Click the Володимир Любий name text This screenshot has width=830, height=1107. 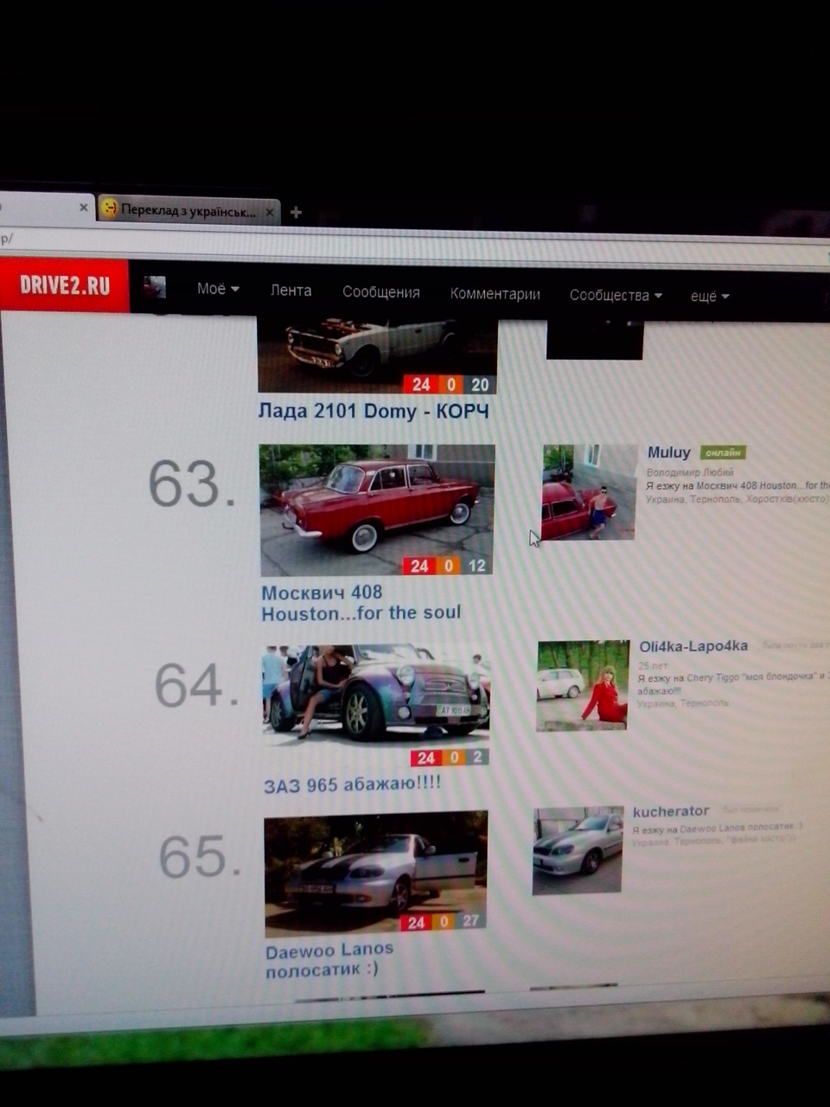point(690,472)
